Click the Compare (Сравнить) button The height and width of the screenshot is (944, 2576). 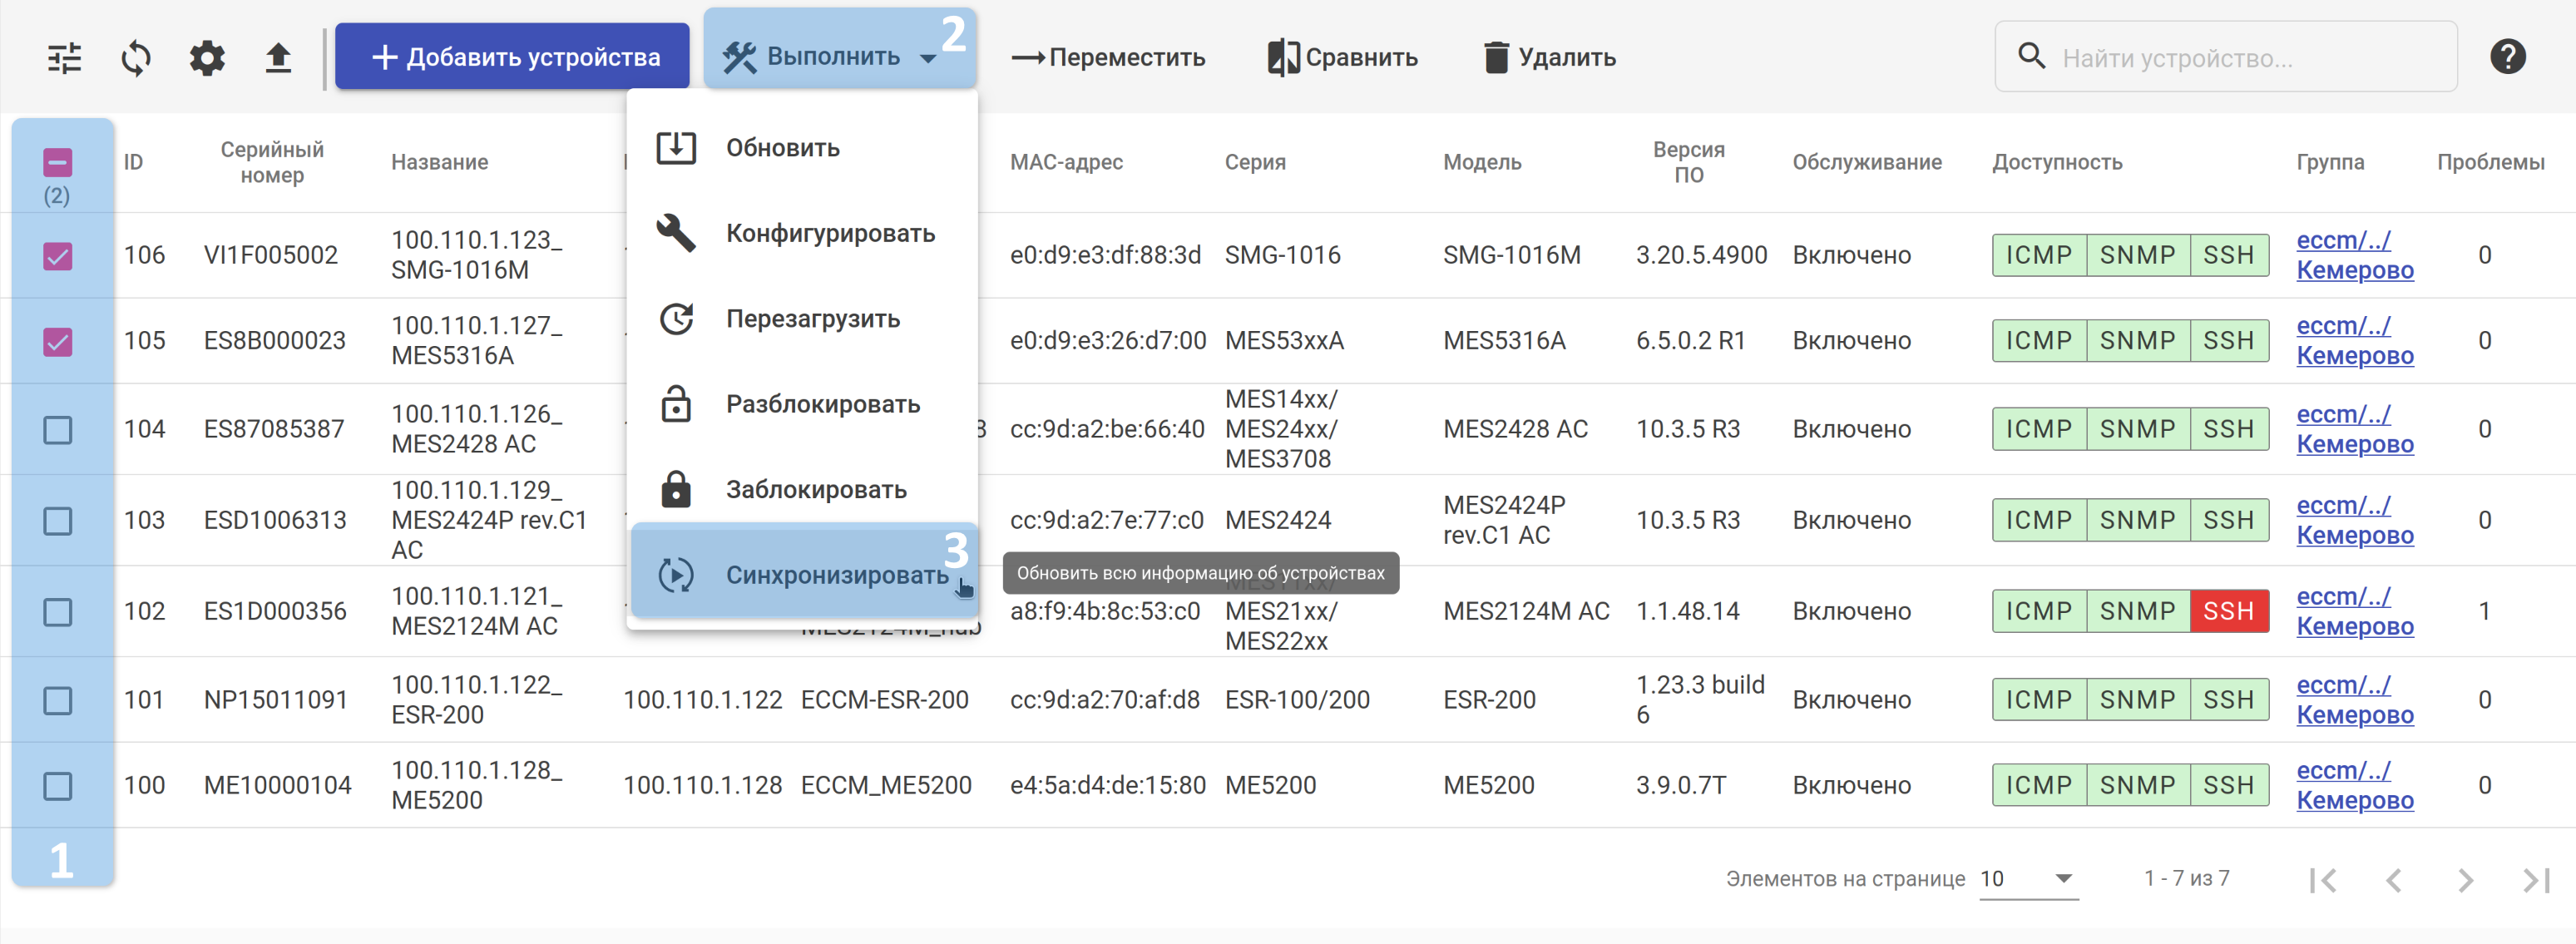1343,57
